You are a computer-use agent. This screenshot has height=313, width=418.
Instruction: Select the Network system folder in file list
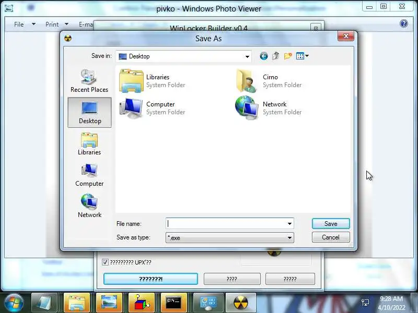(x=269, y=108)
